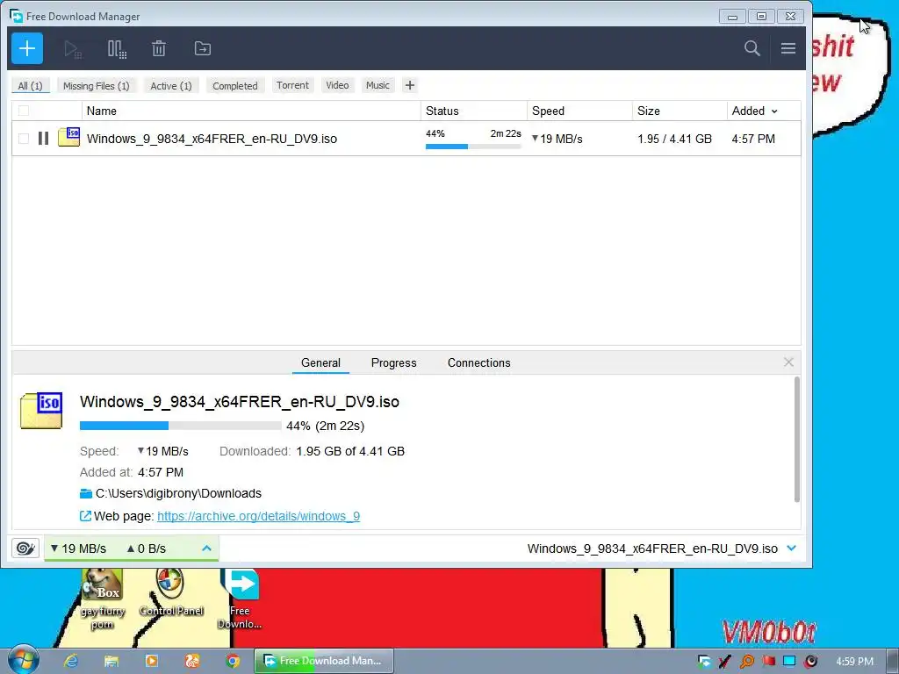Add a new tag filter with plus button
Screen dimensions: 899x674
click(409, 85)
